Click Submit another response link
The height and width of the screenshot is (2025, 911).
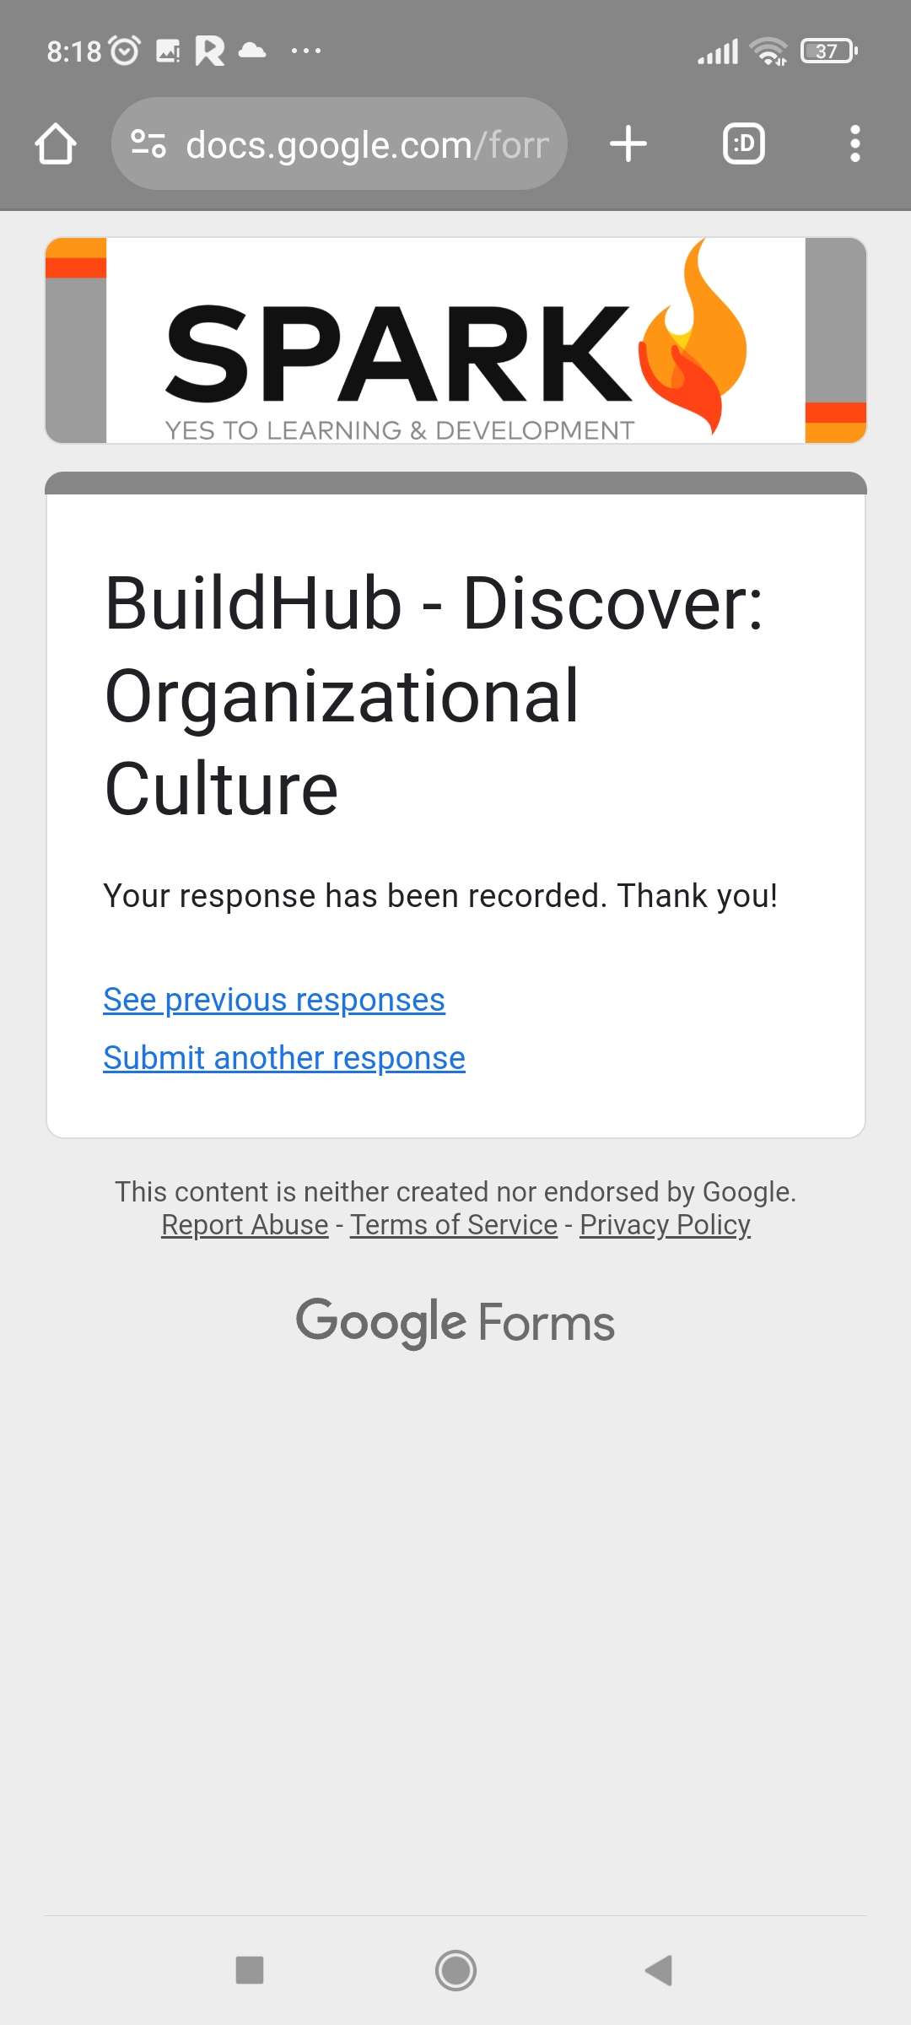pos(284,1058)
